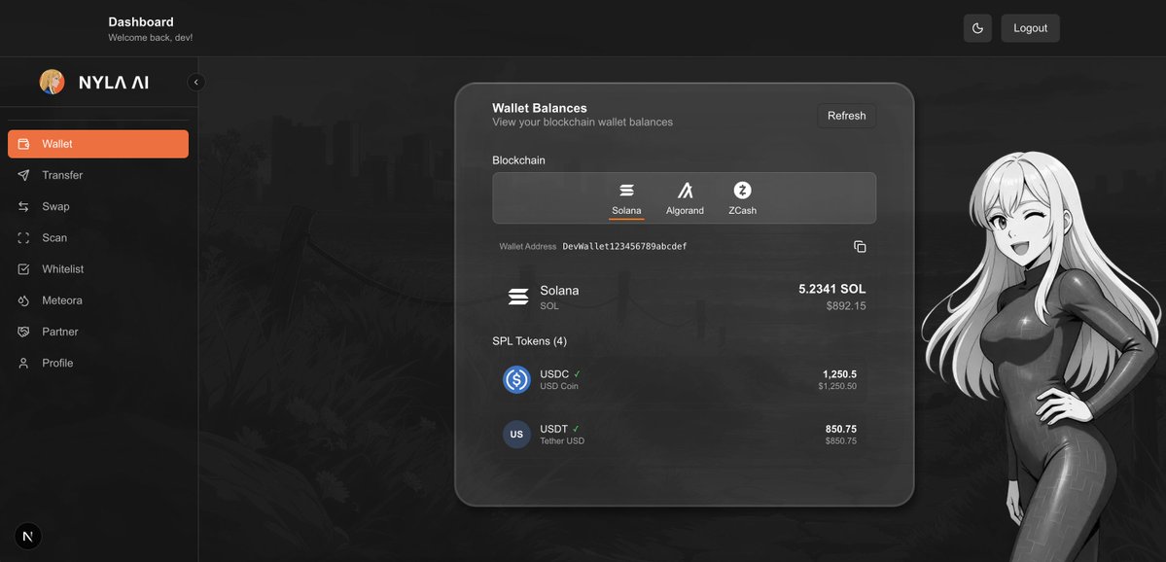Click the Scan icon in sidebar
This screenshot has width=1166, height=562.
pos(21,237)
